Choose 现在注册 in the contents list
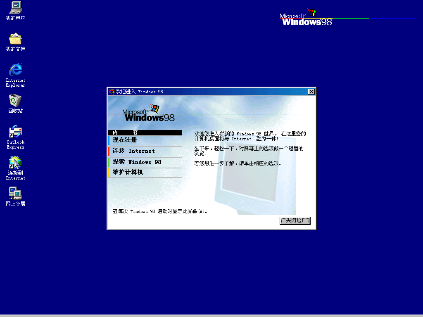Image resolution: width=423 pixels, height=317 pixels. pyautogui.click(x=125, y=140)
